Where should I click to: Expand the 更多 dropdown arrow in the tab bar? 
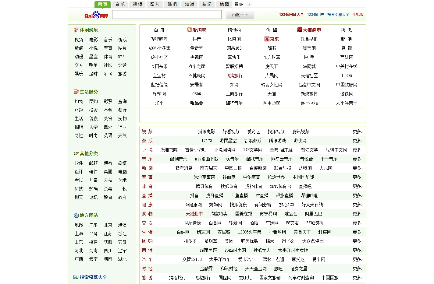coord(249,4)
